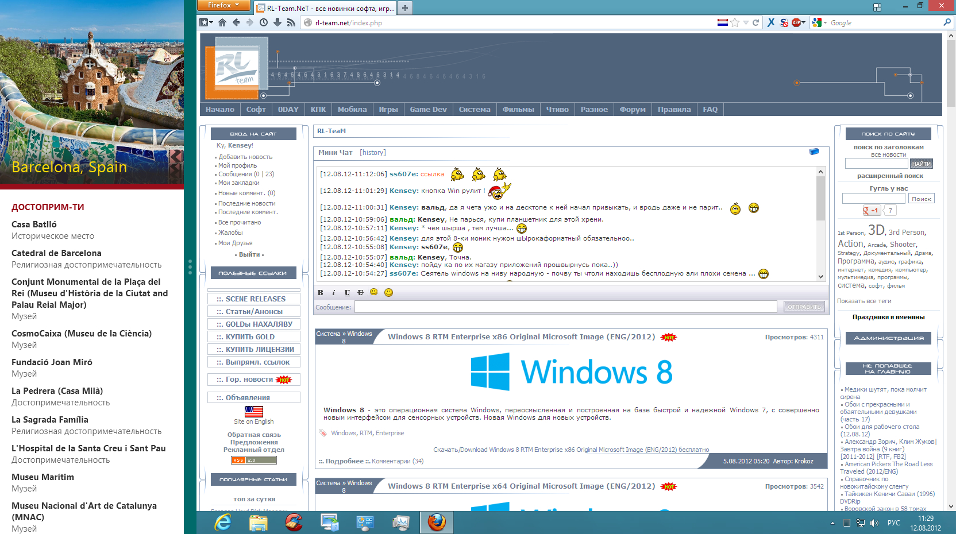
Task: Open the URL history dropdown arrow
Action: coord(746,23)
